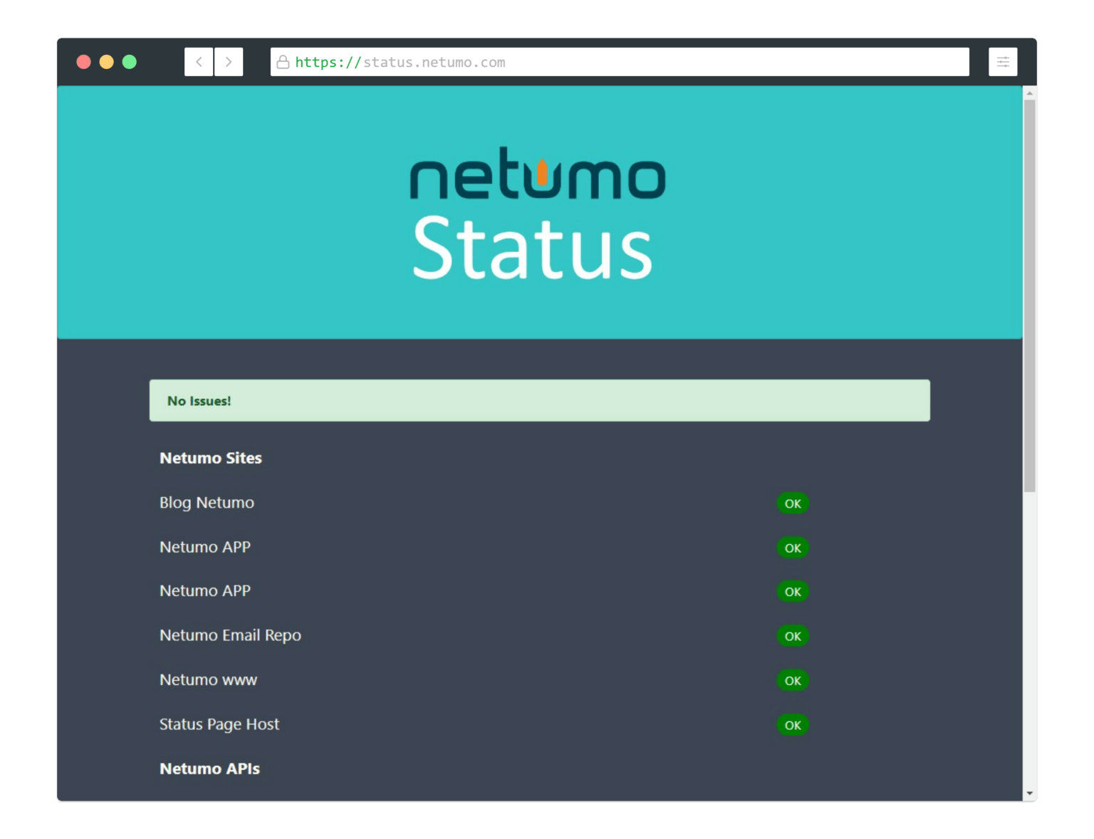Image resolution: width=1094 pixels, height=839 pixels.
Task: Click the green traffic light dot
Action: (x=129, y=62)
